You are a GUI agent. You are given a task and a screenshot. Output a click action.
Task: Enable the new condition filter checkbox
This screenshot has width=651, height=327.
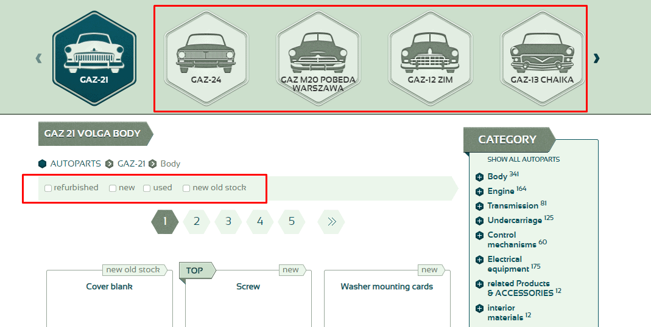coord(113,188)
